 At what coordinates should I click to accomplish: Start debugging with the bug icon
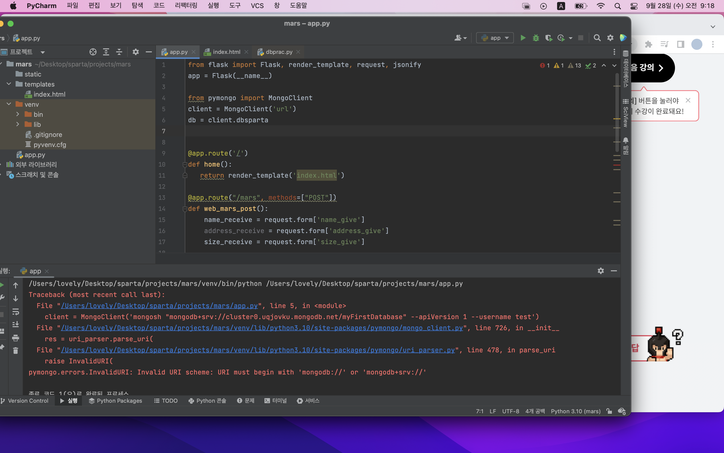point(536,38)
